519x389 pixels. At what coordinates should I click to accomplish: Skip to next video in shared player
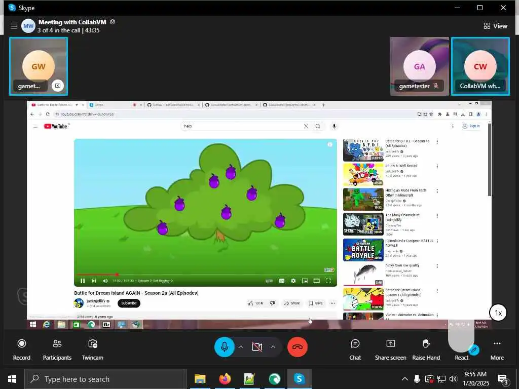pos(94,281)
